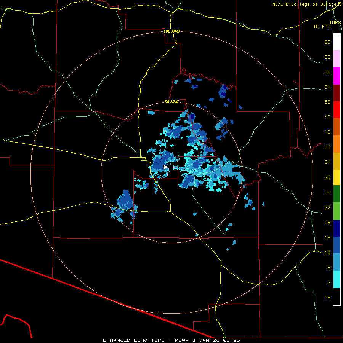Viewport: 343px width, 343px height.
Task: Click the '22' legend value
Action: [327, 207]
